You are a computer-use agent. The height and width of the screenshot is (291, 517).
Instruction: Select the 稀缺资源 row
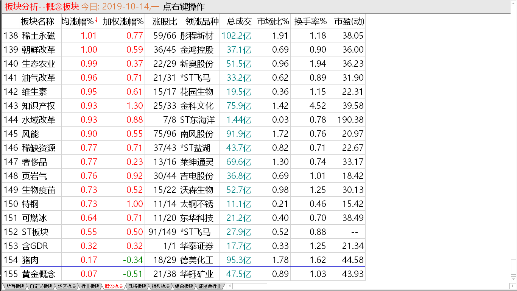[x=184, y=148]
